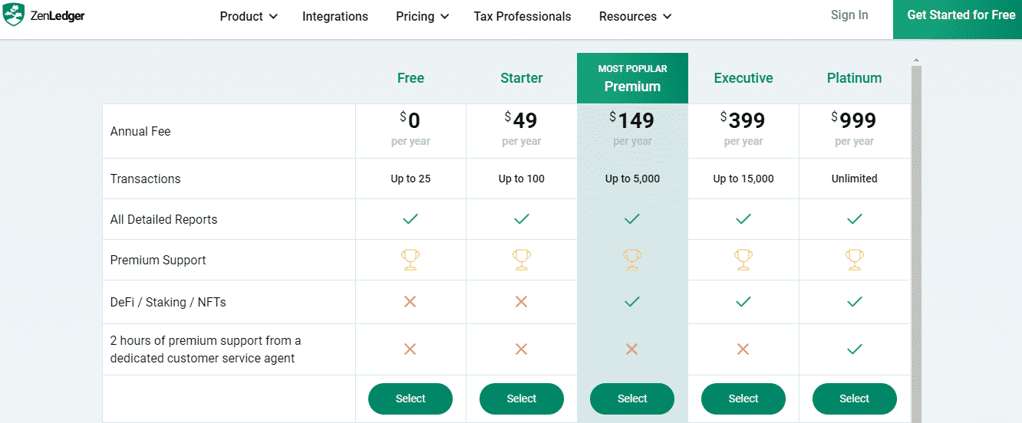Viewport: 1022px width, 423px height.
Task: Click the $49 per year price
Action: [x=522, y=129]
